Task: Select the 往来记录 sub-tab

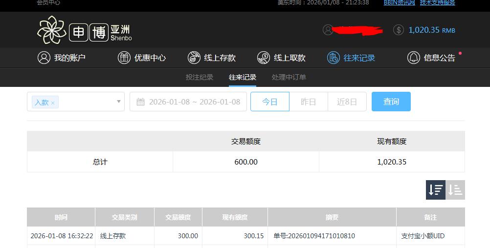Action: [243, 77]
